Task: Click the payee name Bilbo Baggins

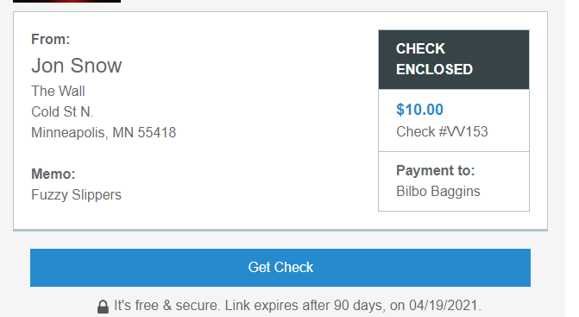Action: click(438, 192)
